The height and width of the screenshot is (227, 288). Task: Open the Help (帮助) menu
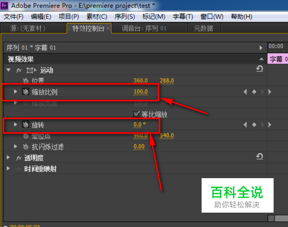[241, 17]
